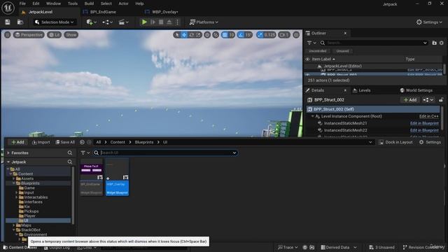Open the Outliner filter dropdown

pyautogui.click(x=311, y=43)
